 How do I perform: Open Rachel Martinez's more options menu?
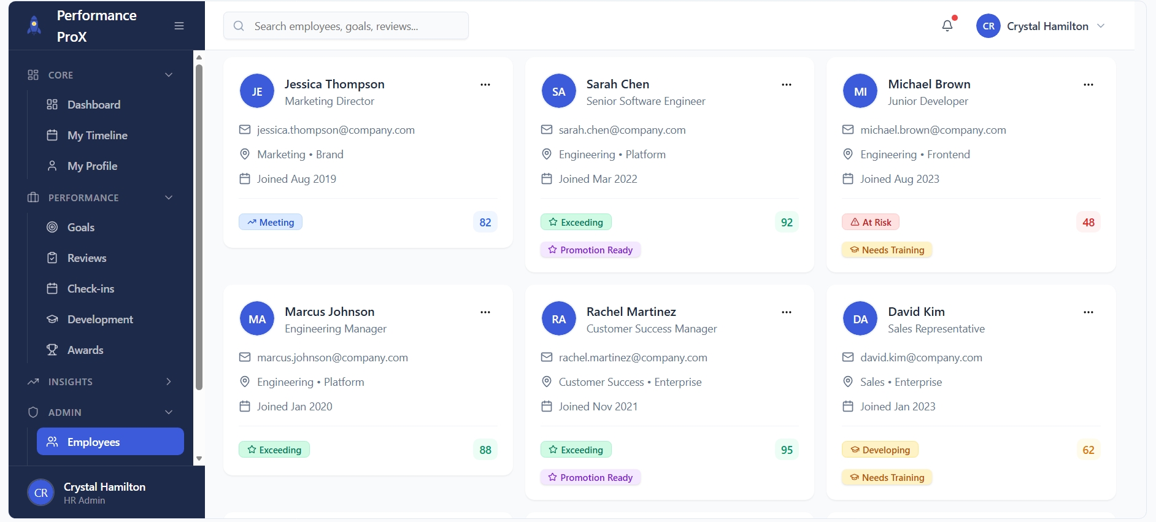[787, 312]
